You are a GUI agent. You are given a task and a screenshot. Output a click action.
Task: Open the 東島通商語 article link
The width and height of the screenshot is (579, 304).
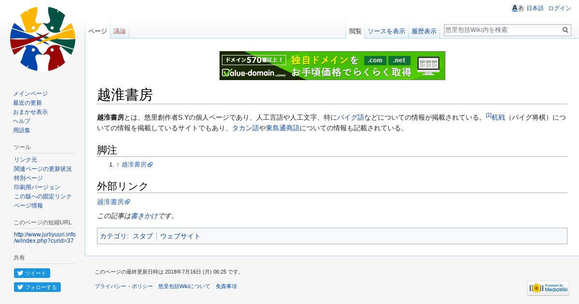coord(283,128)
